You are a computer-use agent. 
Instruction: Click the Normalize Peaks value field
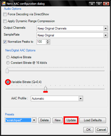pyautogui.click(x=41, y=42)
